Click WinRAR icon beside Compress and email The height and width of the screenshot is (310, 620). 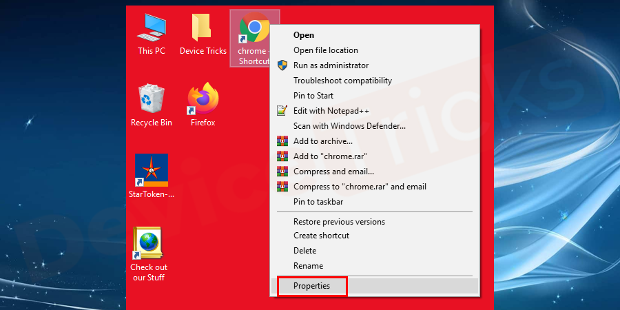coord(282,172)
